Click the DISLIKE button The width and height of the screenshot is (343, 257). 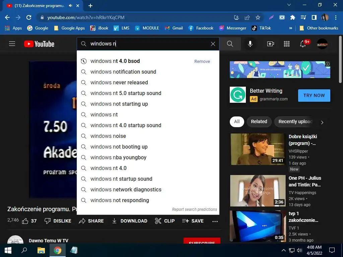[x=58, y=221]
